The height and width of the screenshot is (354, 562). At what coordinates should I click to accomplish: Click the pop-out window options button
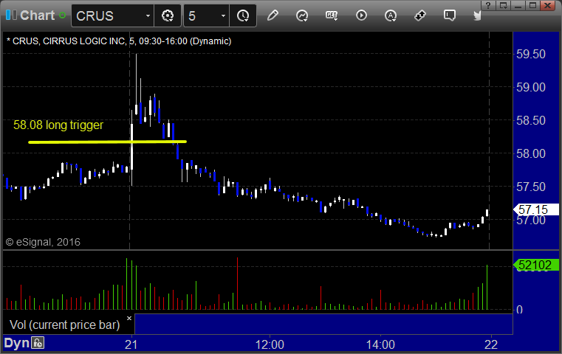pos(504,5)
